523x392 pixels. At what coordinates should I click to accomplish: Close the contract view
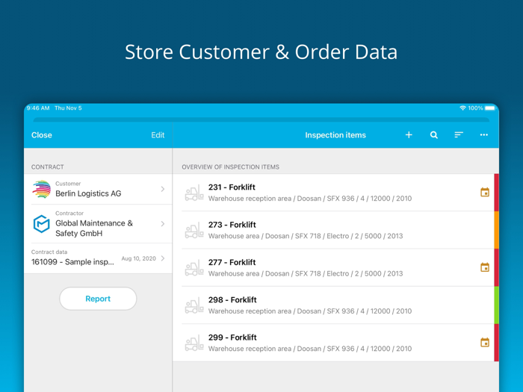(x=42, y=135)
